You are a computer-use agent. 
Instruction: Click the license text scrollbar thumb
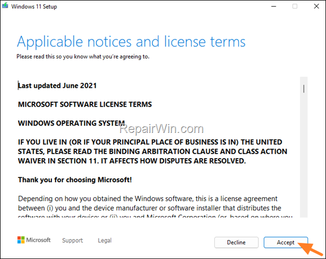click(x=304, y=89)
